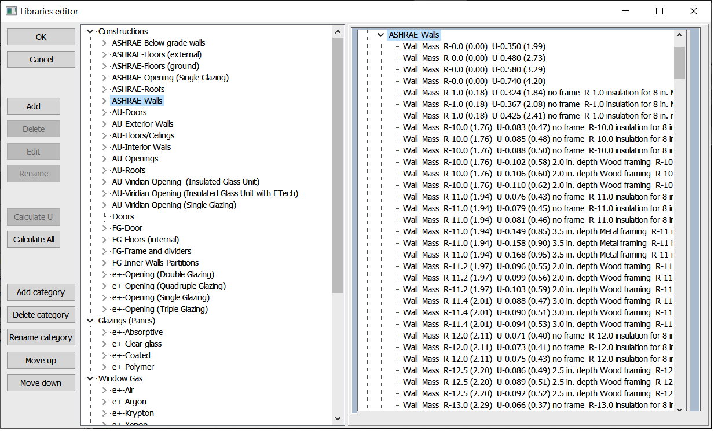The width and height of the screenshot is (718, 434).
Task: Click Add category button
Action: (x=41, y=292)
